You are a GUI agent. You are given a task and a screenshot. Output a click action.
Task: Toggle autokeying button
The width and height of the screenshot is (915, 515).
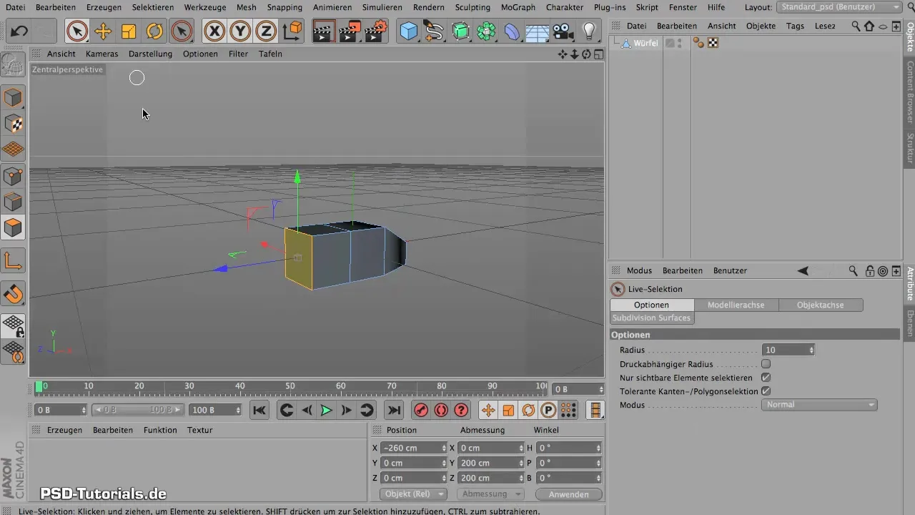(x=441, y=410)
